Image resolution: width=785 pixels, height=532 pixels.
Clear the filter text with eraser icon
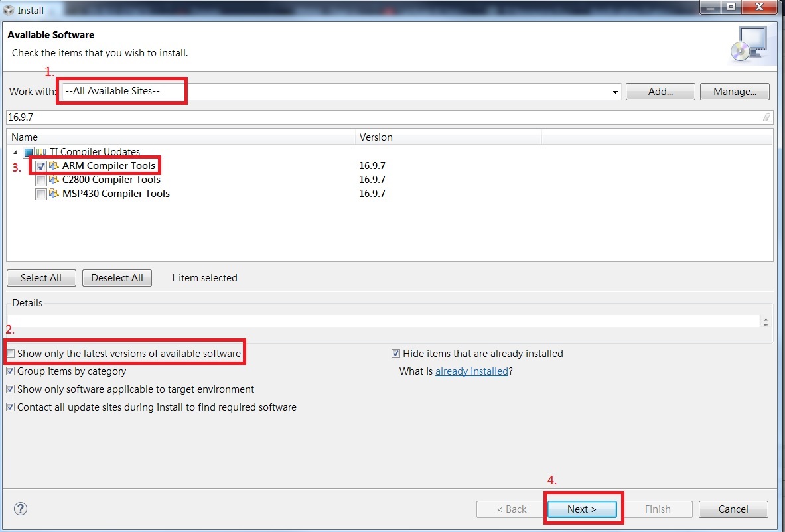pos(767,117)
